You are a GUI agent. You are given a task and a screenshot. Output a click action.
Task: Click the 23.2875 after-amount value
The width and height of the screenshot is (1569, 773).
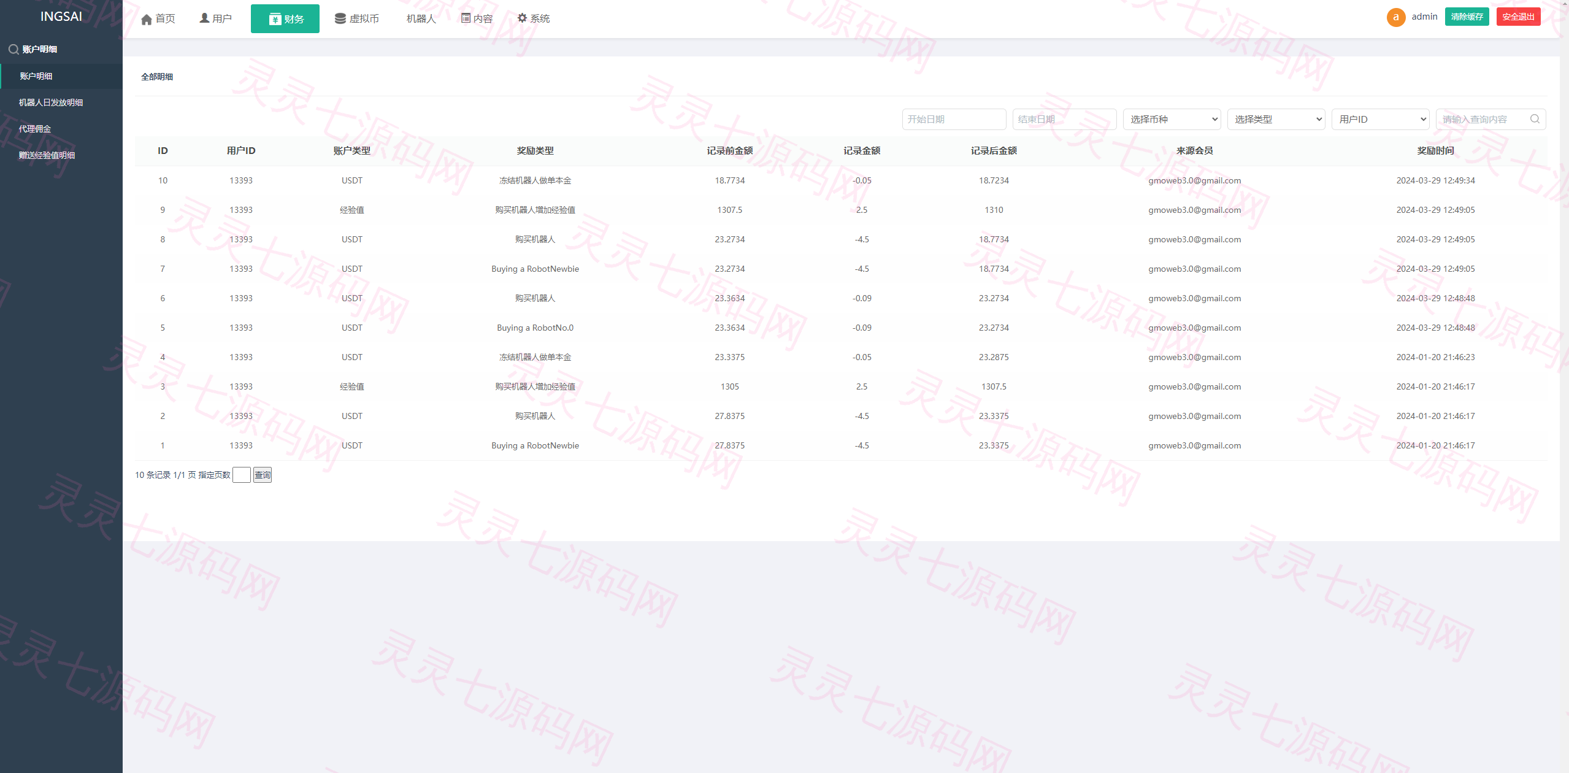click(x=994, y=357)
